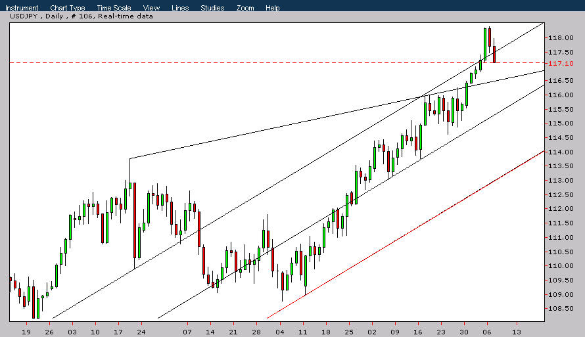
Task: Open the Chart Type menu
Action: (x=68, y=8)
